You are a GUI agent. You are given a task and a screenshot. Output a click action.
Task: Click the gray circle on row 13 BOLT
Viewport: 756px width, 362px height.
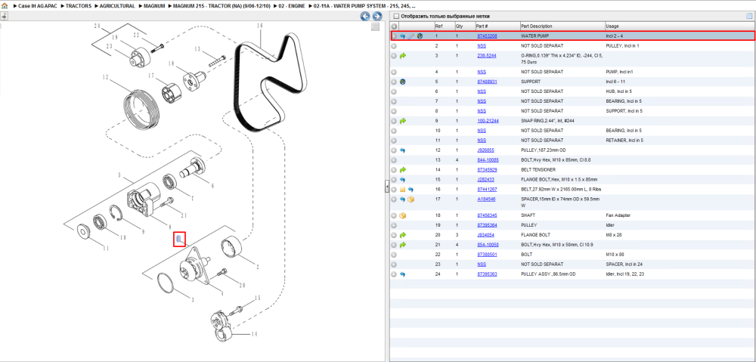[x=394, y=160]
